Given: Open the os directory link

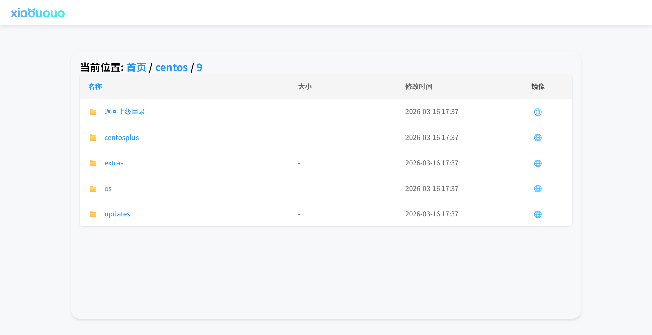Looking at the screenshot, I should coord(108,189).
